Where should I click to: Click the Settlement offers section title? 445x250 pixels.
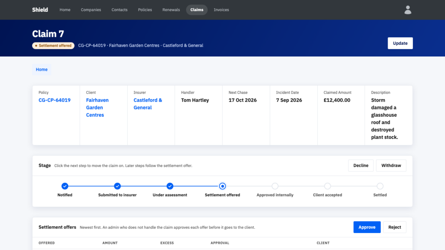pos(57,227)
